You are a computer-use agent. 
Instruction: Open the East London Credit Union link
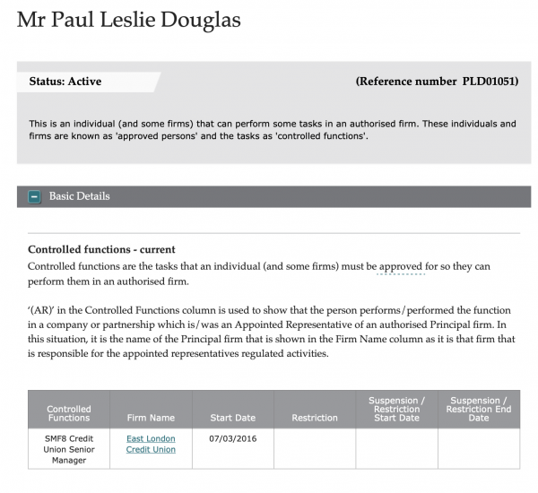tap(151, 444)
